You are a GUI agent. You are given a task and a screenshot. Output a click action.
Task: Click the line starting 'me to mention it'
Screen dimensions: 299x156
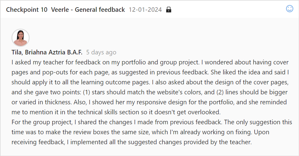[x=116, y=112]
